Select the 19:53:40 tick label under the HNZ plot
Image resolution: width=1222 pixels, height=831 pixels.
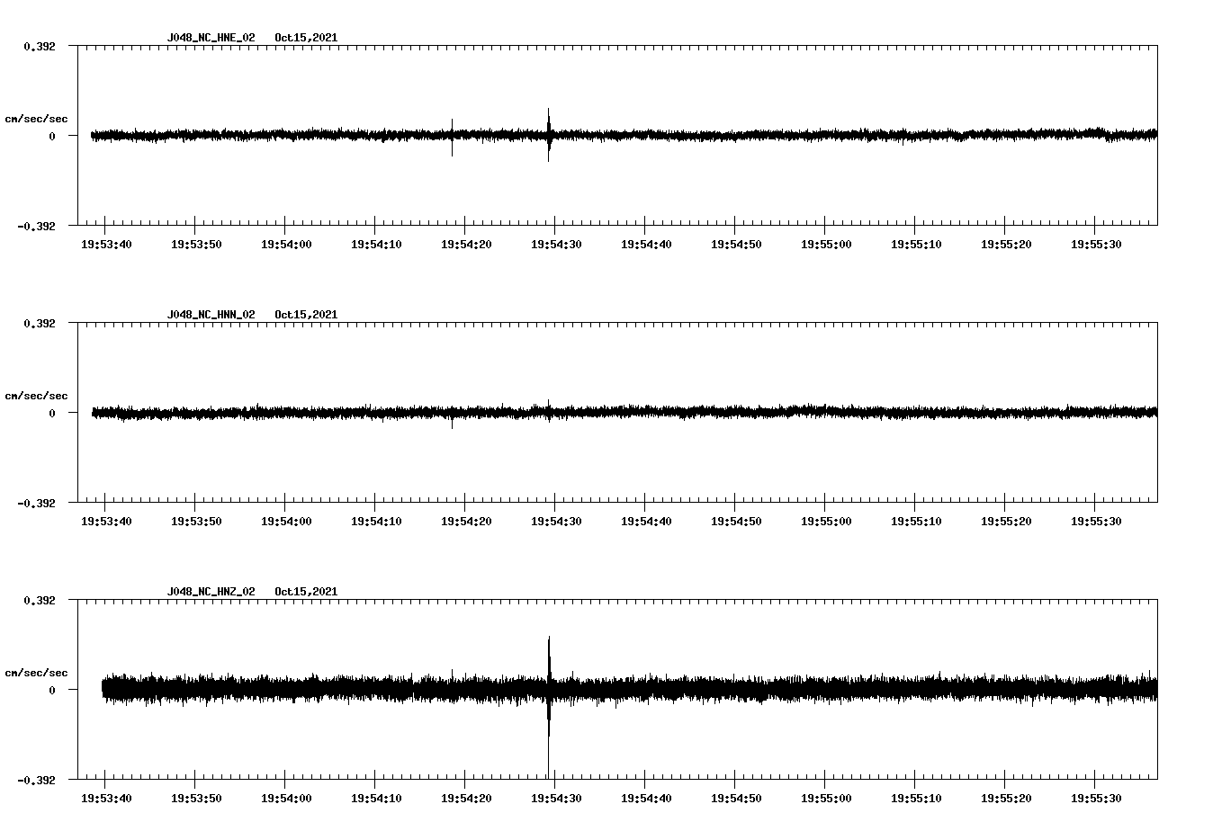pos(106,799)
